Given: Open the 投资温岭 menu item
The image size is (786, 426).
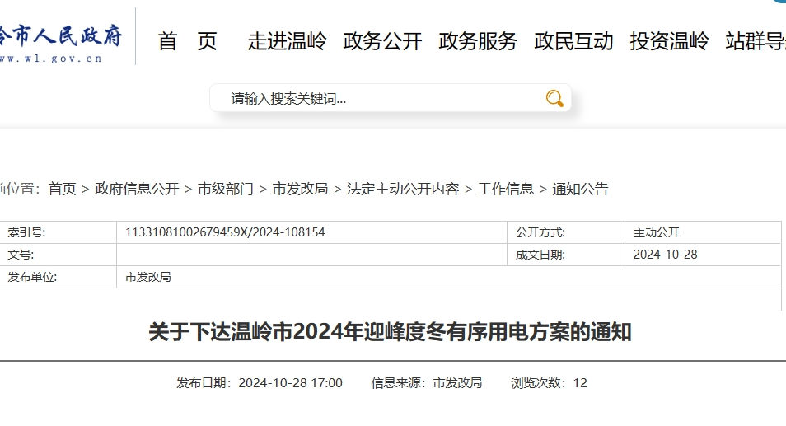Looking at the screenshot, I should click(x=669, y=41).
